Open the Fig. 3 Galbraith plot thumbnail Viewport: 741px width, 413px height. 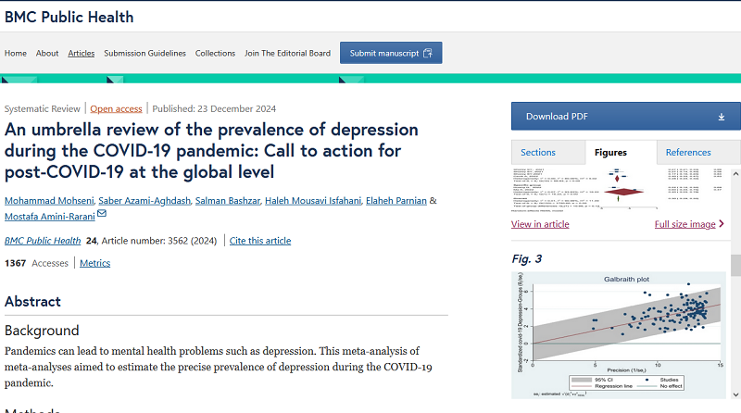point(619,335)
